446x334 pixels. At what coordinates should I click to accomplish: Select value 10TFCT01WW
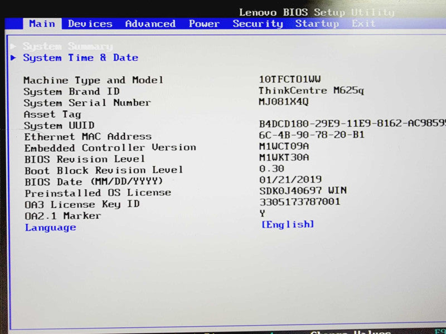click(x=289, y=79)
